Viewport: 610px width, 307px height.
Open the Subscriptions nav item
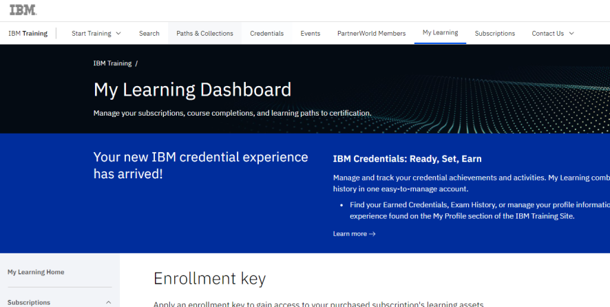(x=495, y=34)
